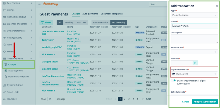Select the Past Due filter option

point(81,23)
